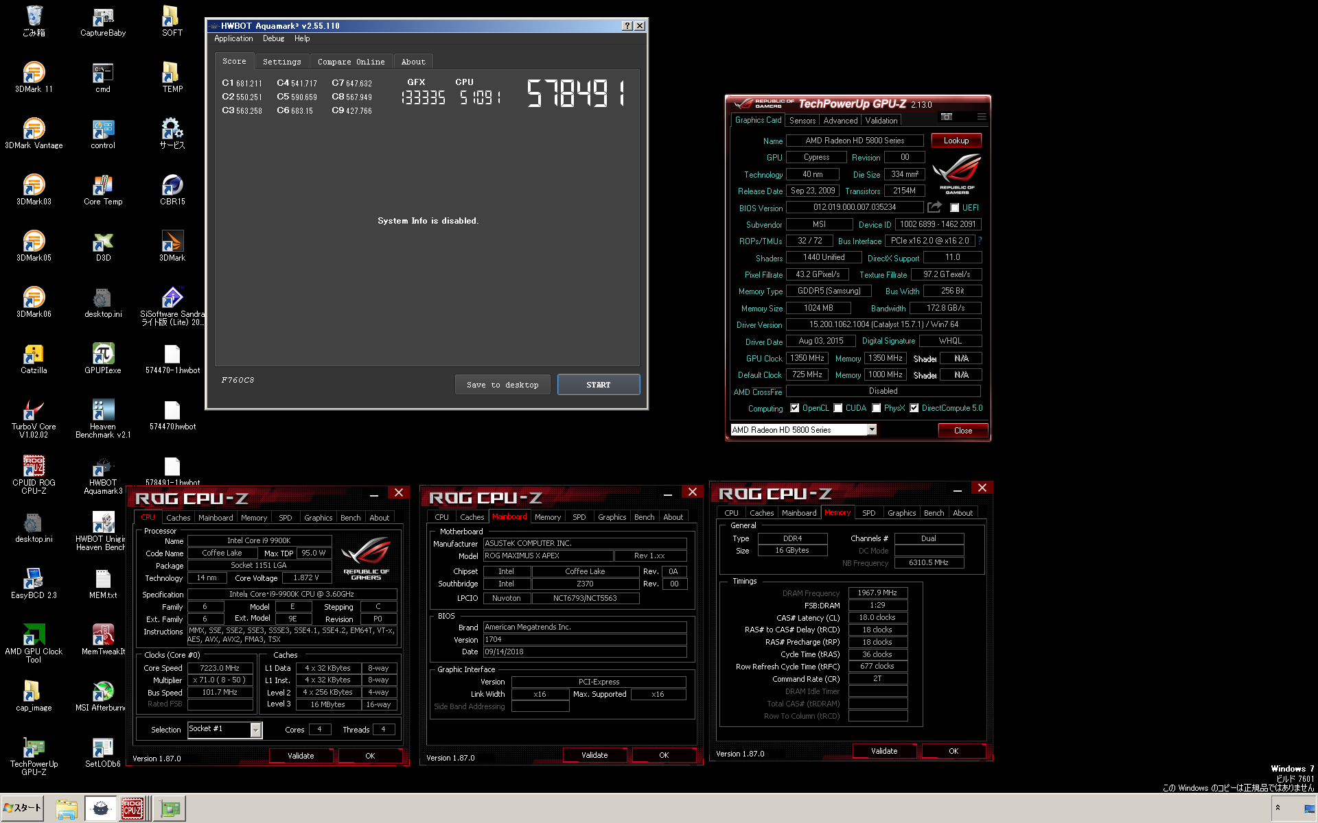Viewport: 1318px width, 823px height.
Task: Select the HWBOT Aquamark3 desktop icon
Action: pyautogui.click(x=103, y=475)
